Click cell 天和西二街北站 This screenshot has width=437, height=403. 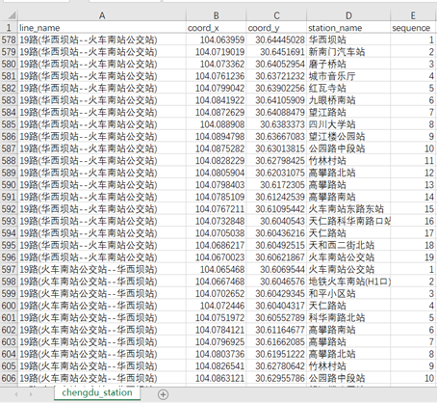tap(348, 245)
